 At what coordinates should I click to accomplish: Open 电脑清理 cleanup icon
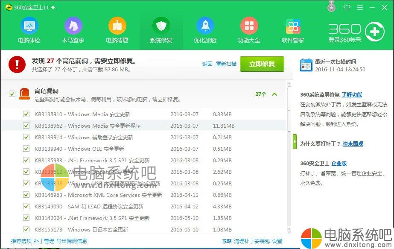(117, 26)
